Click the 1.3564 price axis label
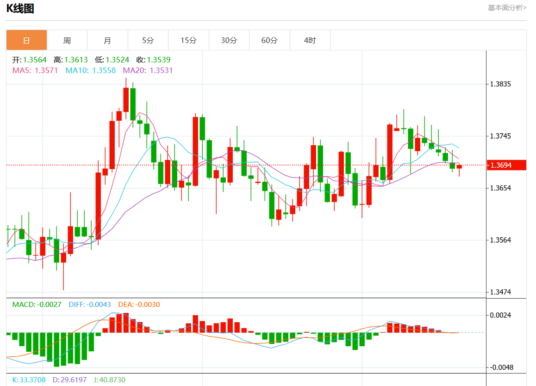The width and height of the screenshot is (536, 386). pos(500,240)
